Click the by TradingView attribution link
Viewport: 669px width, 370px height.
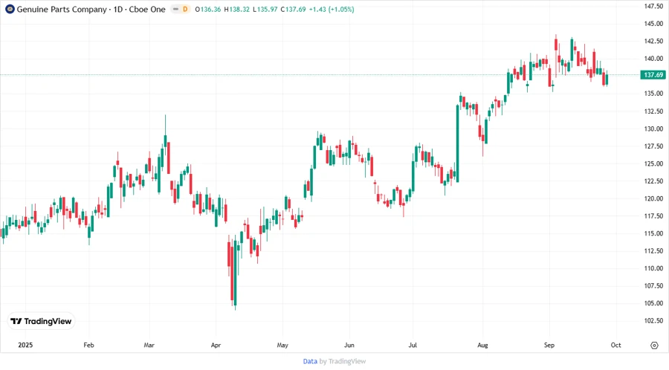(343, 361)
